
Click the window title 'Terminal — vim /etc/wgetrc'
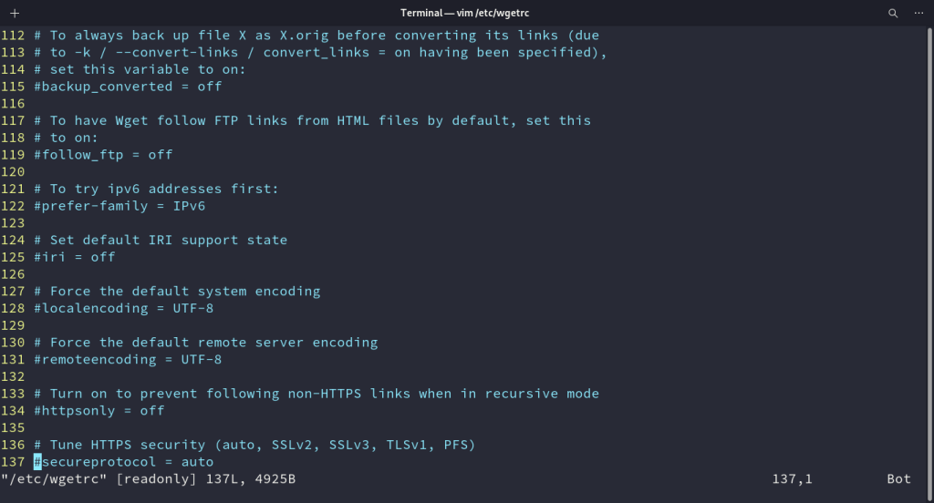pyautogui.click(x=467, y=13)
